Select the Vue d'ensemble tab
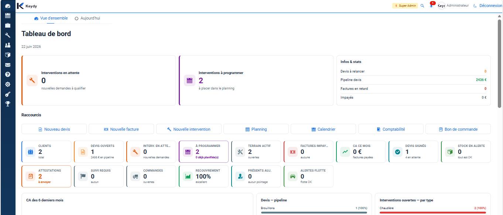Image resolution: width=503 pixels, height=215 pixels. click(51, 18)
